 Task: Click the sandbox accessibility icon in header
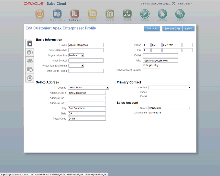click(x=173, y=4)
